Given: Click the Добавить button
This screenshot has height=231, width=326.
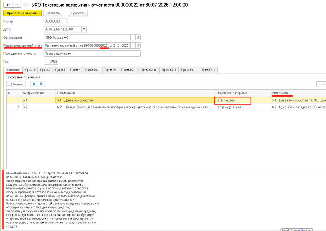Looking at the screenshot, I should pyautogui.click(x=16, y=84).
